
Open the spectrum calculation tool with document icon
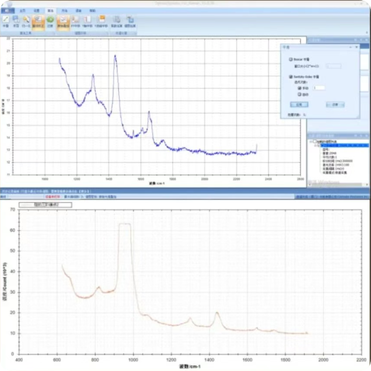[117, 21]
